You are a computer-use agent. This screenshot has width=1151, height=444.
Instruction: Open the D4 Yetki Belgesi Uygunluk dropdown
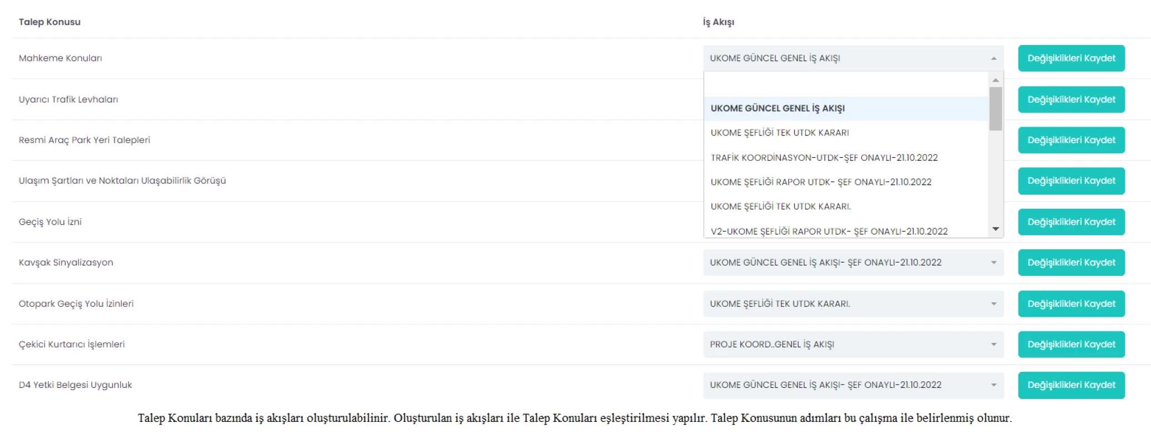853,385
